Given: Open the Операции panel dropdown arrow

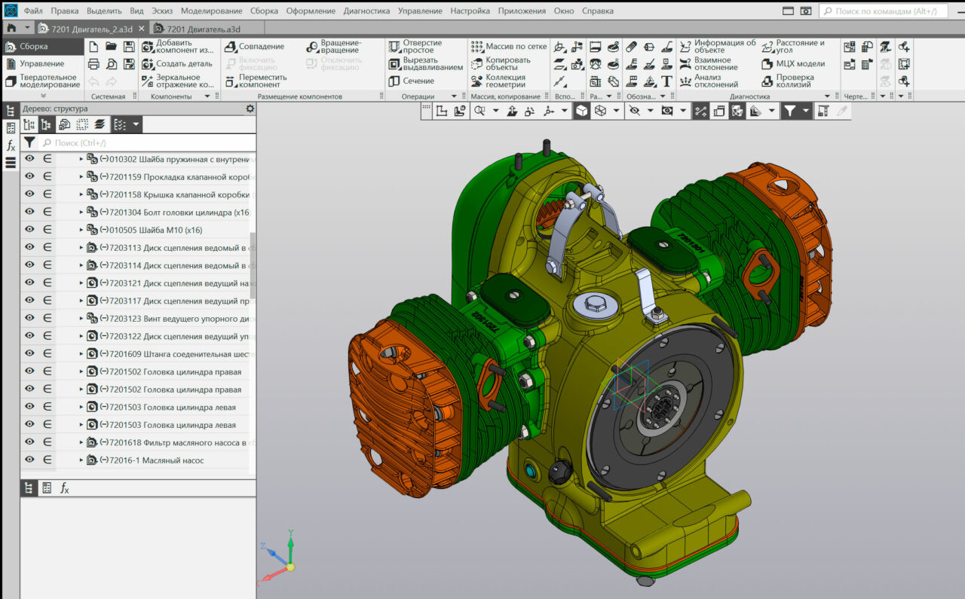Looking at the screenshot, I should pos(454,96).
